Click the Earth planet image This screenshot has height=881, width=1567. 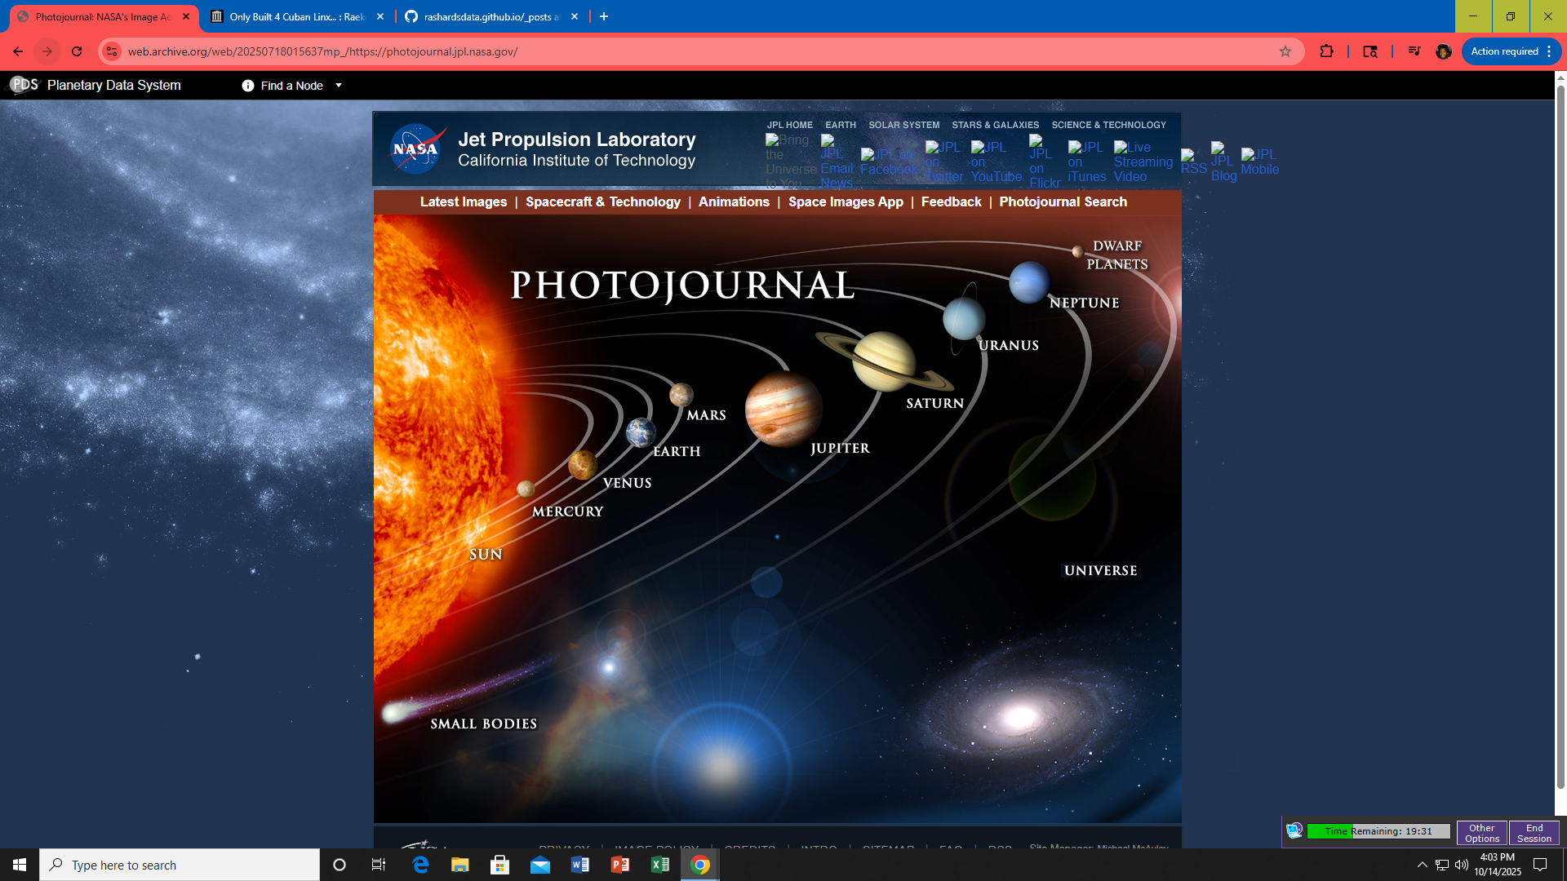point(641,432)
